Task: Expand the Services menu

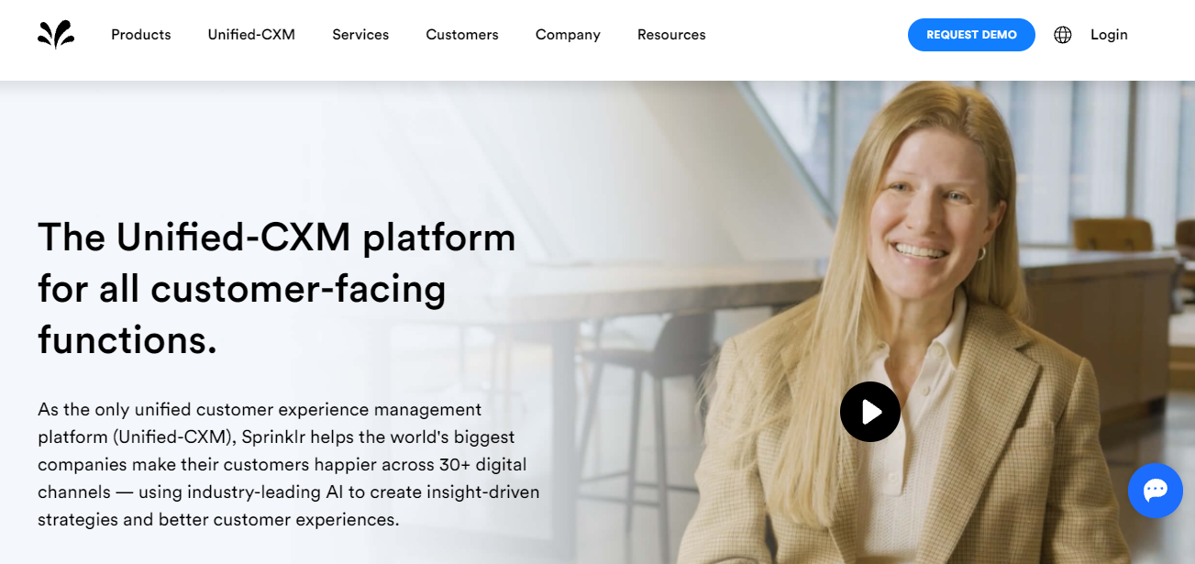Action: coord(360,35)
